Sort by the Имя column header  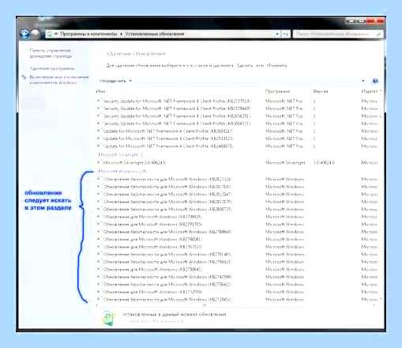[x=101, y=91]
